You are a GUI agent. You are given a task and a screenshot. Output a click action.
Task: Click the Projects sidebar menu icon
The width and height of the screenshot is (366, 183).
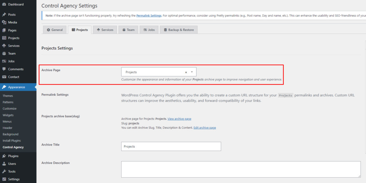(4, 38)
